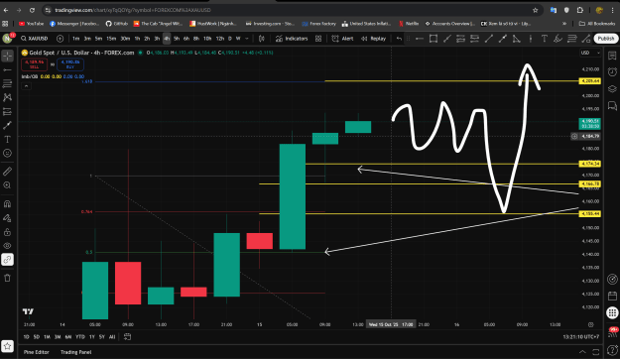Create an Alert
Screen dimensions: 620x359
click(342, 39)
